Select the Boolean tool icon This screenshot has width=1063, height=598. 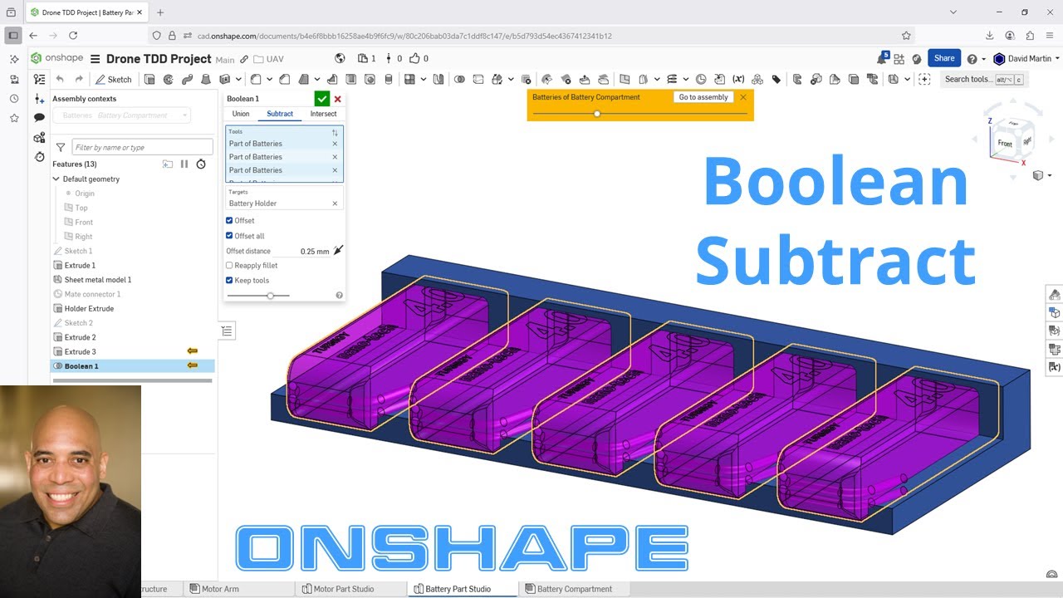[x=459, y=80]
